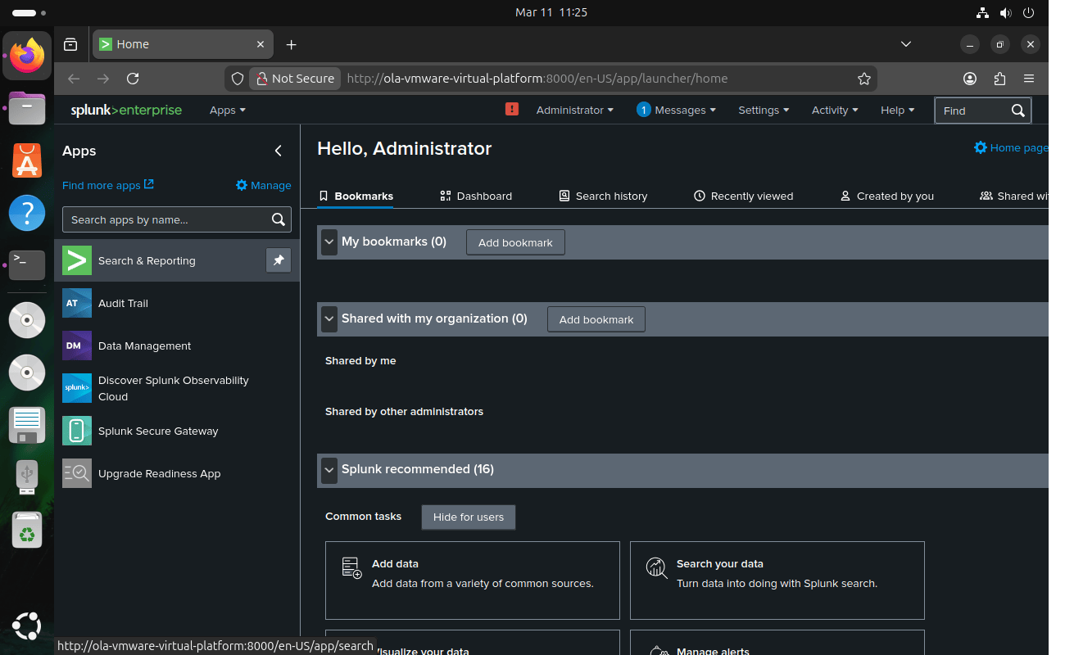Click the Hide for users button
Image resolution: width=1065 pixels, height=655 pixels.
[469, 517]
